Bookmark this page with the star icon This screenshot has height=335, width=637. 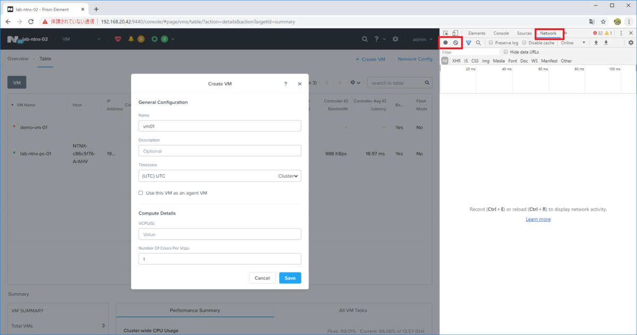pos(604,22)
